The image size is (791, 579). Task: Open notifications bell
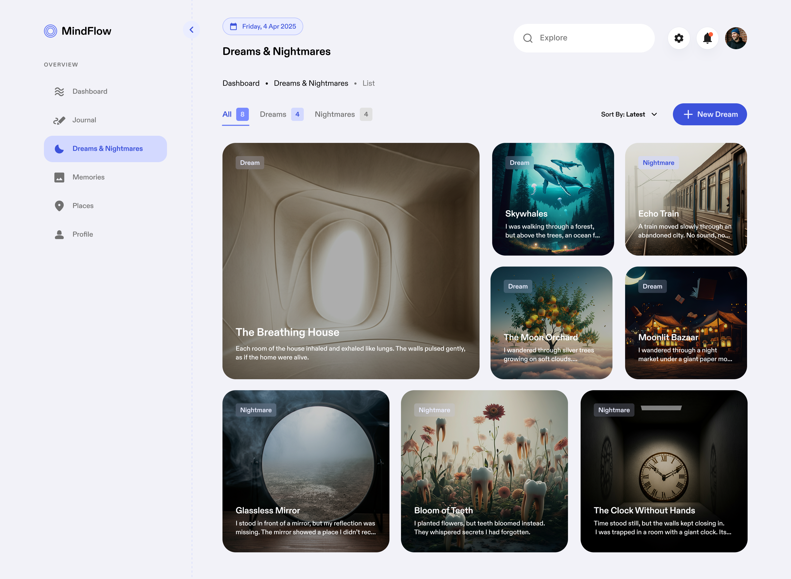coord(707,38)
